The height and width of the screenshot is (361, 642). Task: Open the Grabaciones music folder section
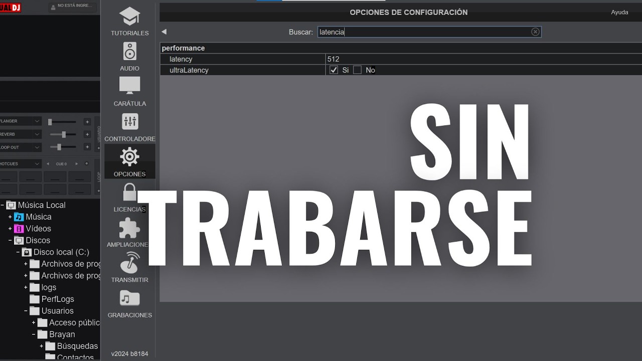(129, 303)
